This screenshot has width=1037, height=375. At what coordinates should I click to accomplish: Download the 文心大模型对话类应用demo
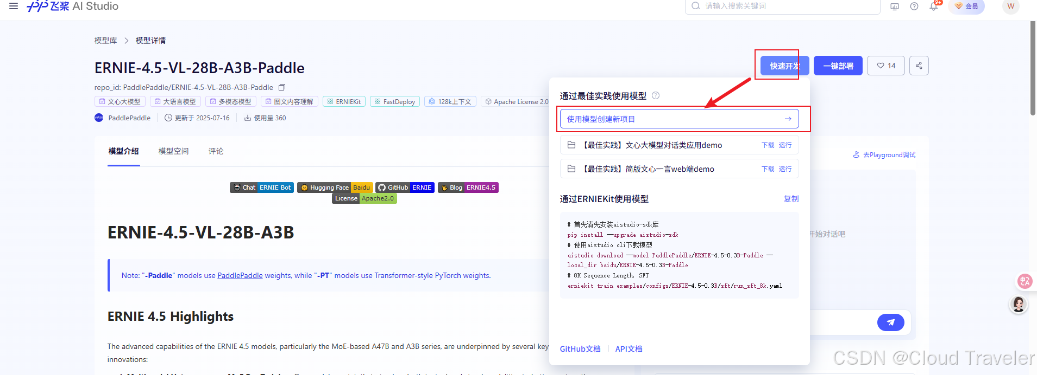pyautogui.click(x=768, y=145)
